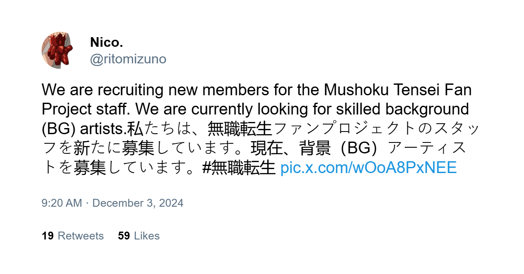Image resolution: width=524 pixels, height=274 pixels.
Task: Click the December 3, 2024 date
Action: click(x=138, y=203)
